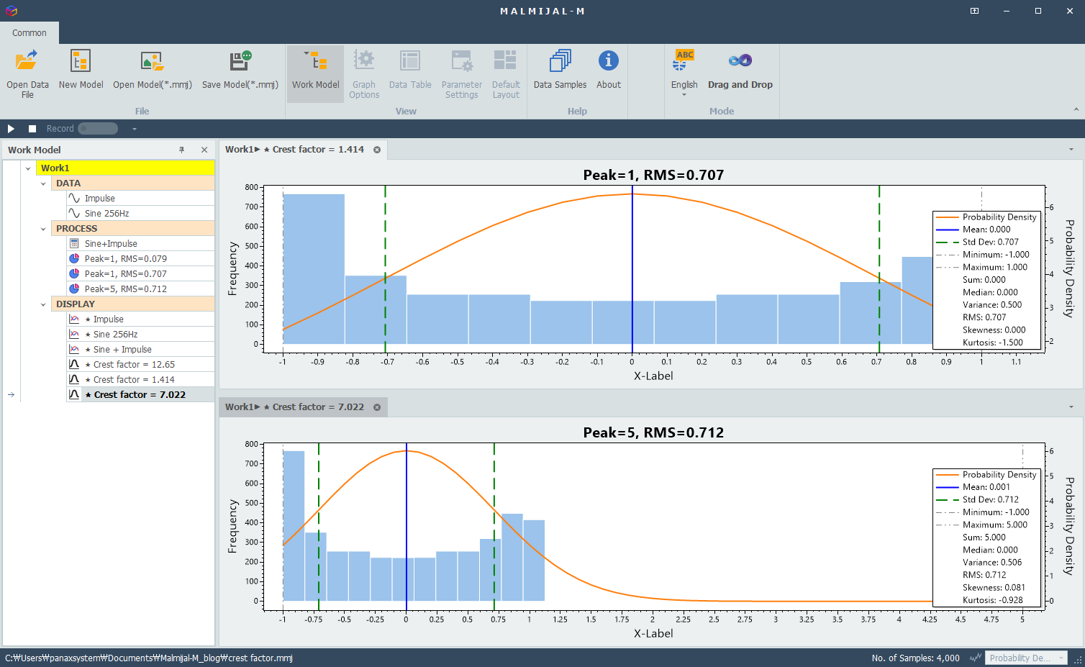1085x667 pixels.
Task: Toggle the Record switch
Action: 98,129
